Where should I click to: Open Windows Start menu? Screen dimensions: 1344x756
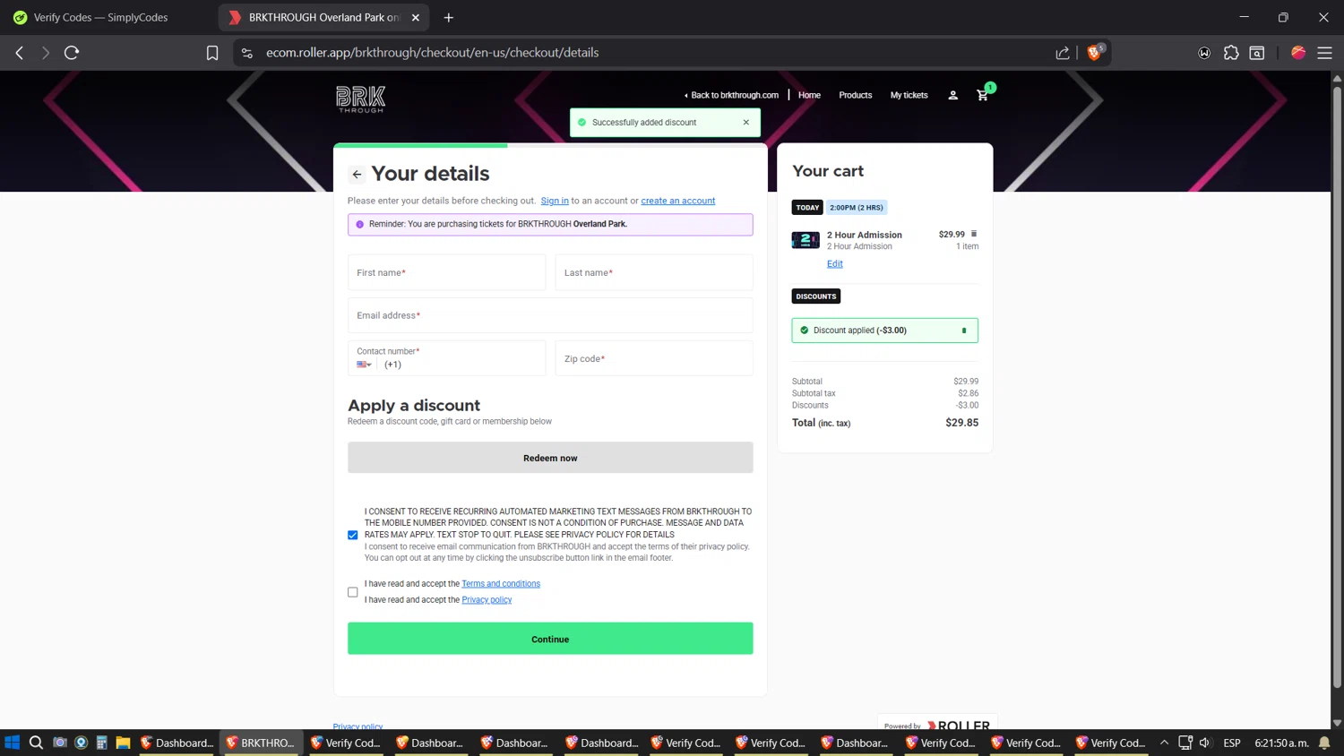[13, 743]
